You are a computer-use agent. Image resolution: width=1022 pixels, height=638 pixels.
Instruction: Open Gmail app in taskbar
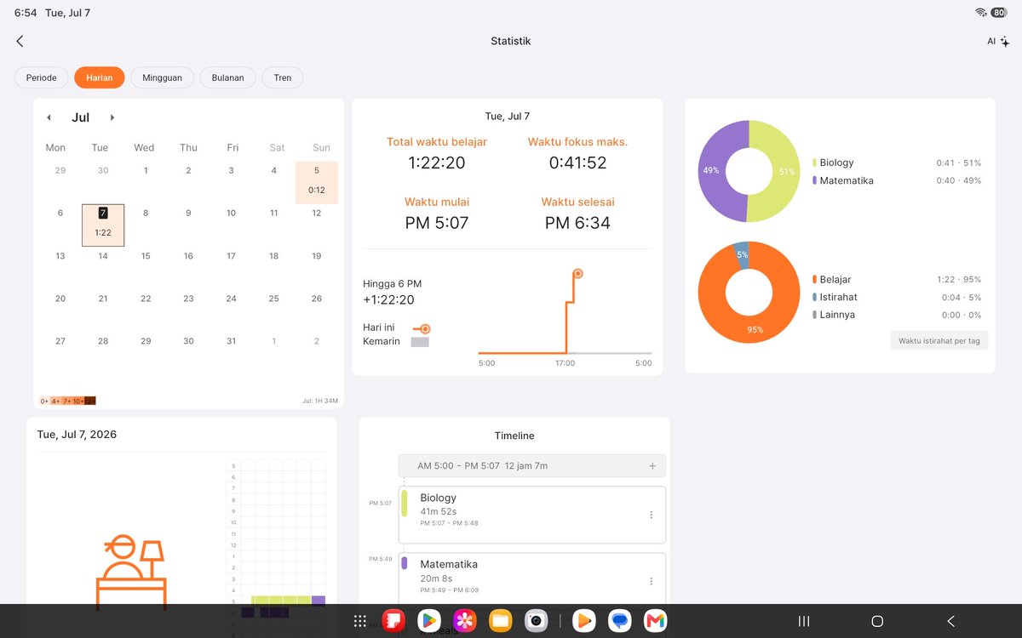pos(655,621)
